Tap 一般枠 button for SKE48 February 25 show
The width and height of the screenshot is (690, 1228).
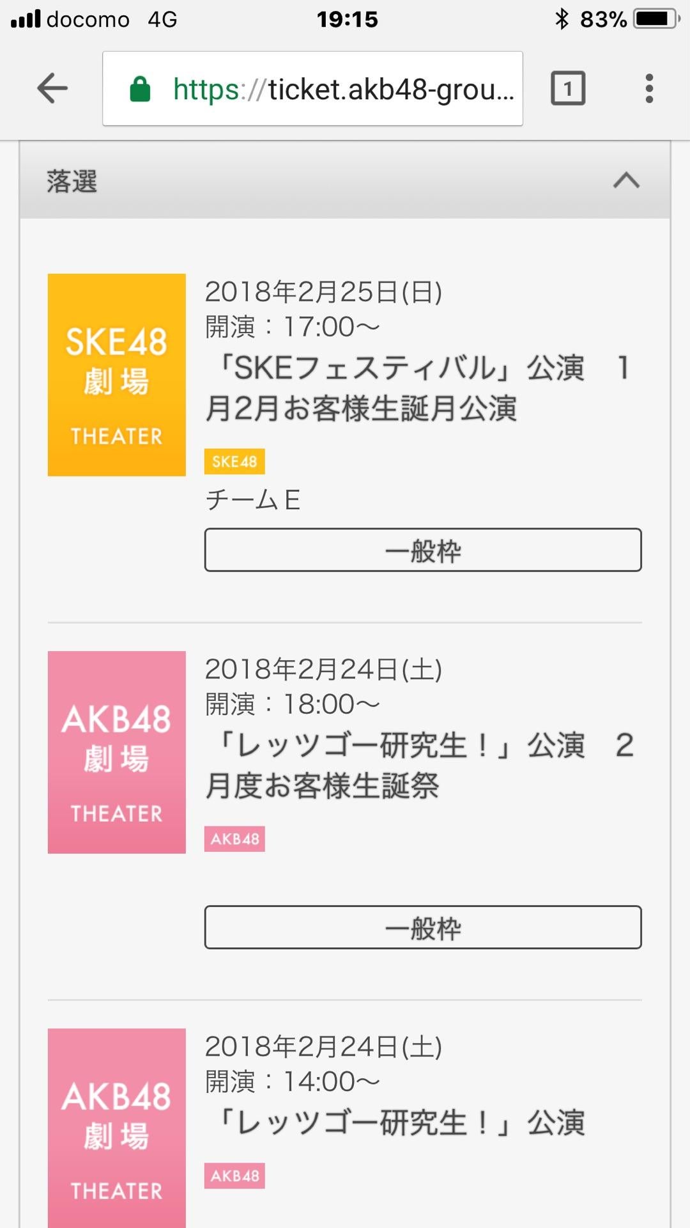tap(423, 550)
